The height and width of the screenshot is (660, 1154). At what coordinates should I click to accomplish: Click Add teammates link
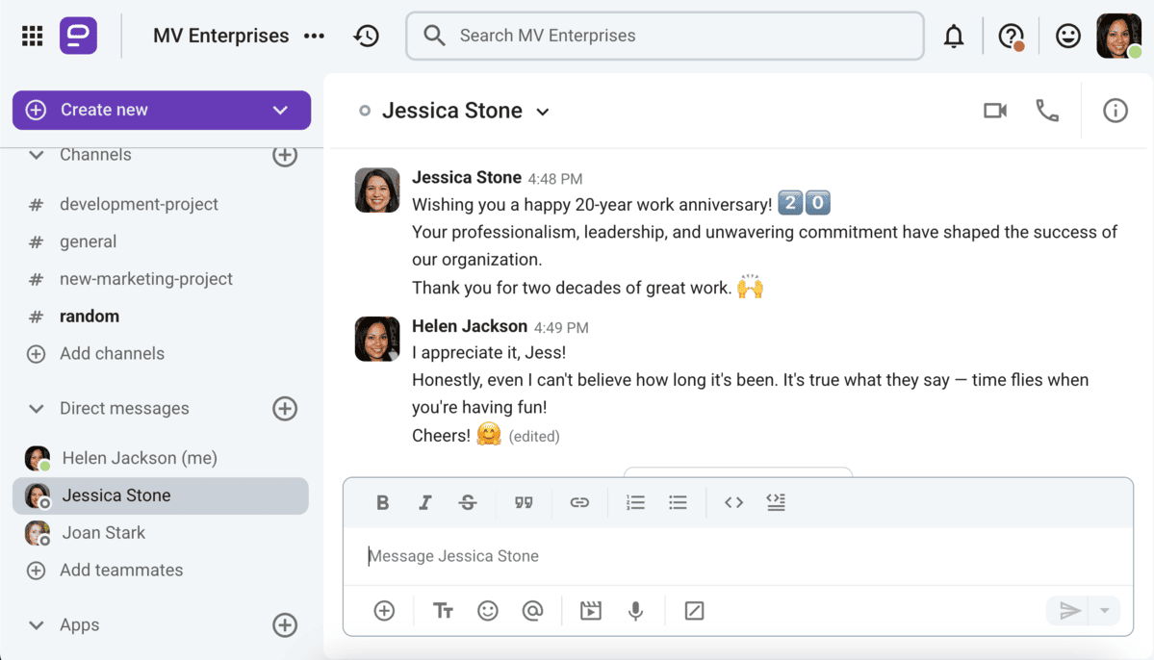(x=120, y=571)
